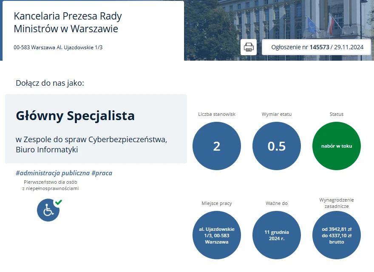Click the 'Główny Specjalista' job title

click(x=75, y=115)
